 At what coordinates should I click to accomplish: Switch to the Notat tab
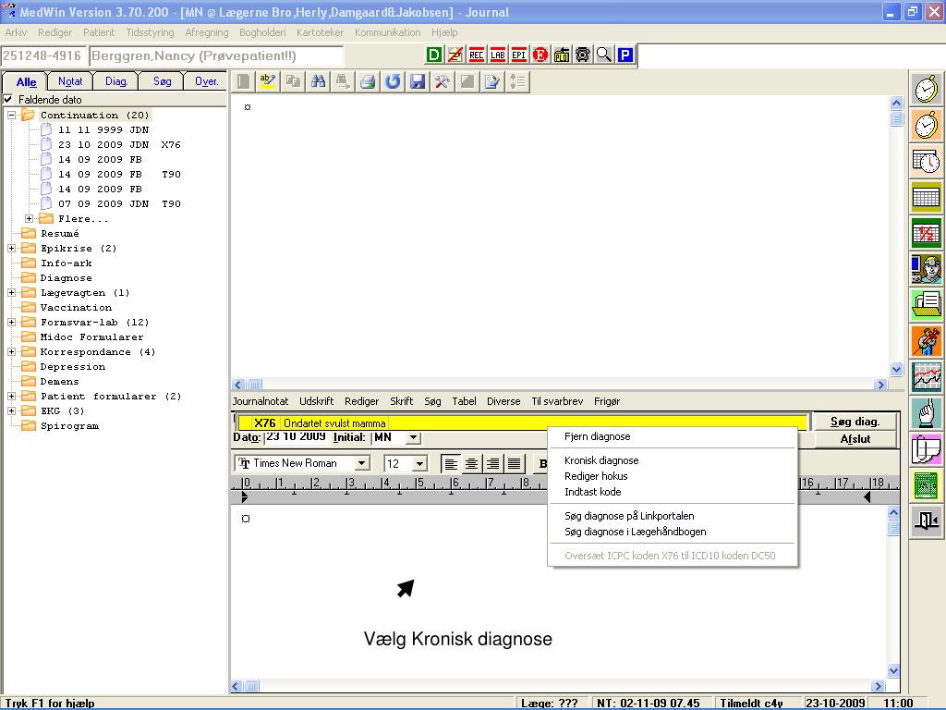point(70,81)
